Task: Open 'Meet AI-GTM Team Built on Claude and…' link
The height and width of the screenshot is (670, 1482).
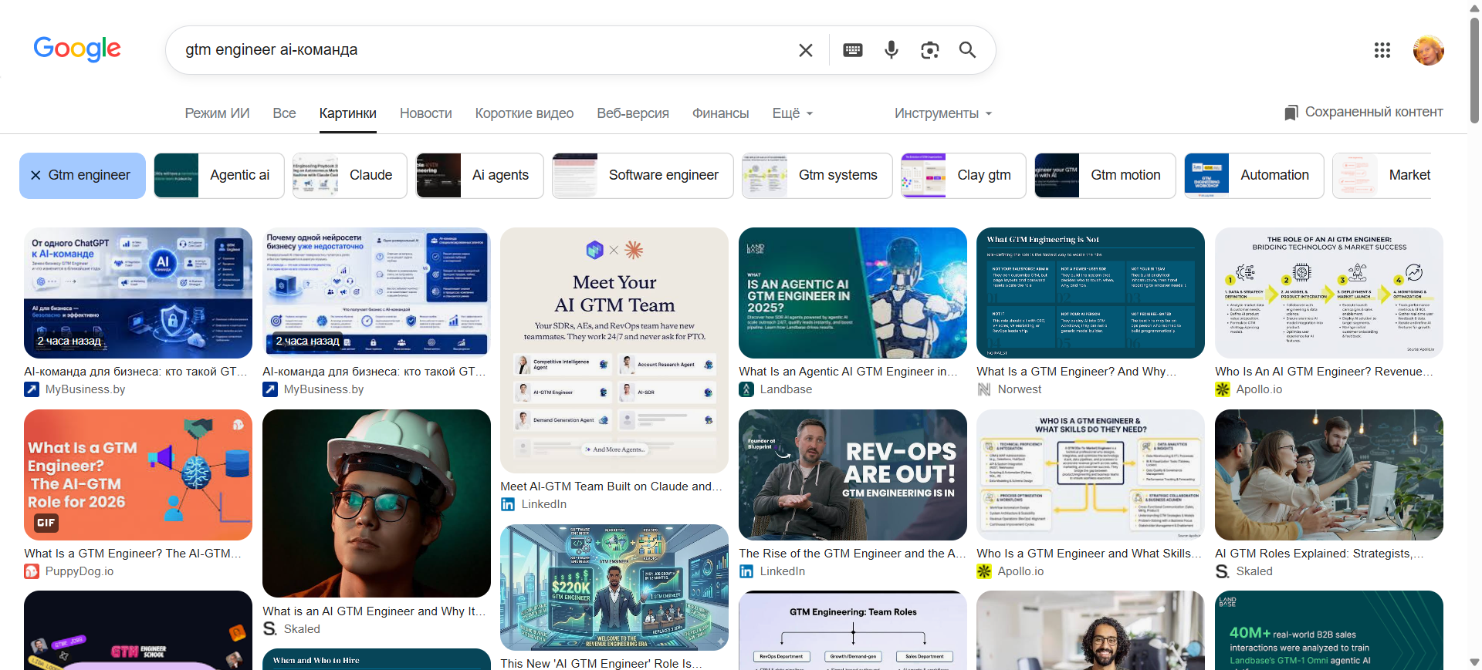Action: tap(611, 487)
